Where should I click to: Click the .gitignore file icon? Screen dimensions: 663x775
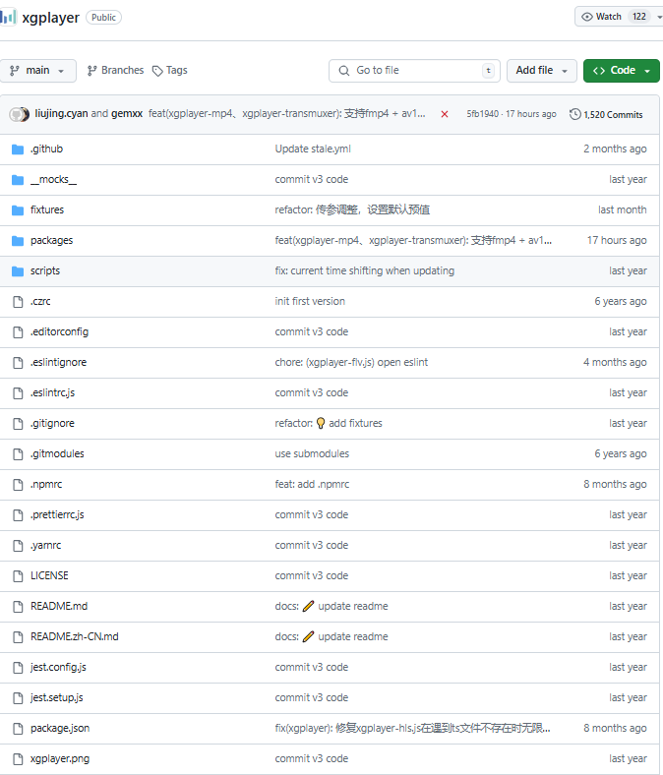tap(18, 424)
